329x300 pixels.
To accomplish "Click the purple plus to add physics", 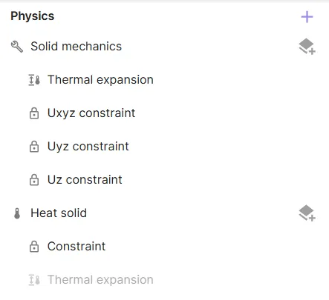I will (x=307, y=17).
